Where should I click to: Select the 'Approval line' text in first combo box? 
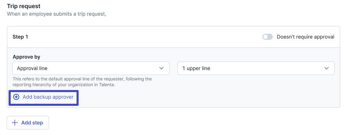(x=32, y=68)
